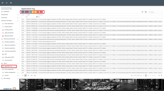Screen dimensions: 164x91
Task: Go to page 2 of log
Action: (x=148, y=75)
